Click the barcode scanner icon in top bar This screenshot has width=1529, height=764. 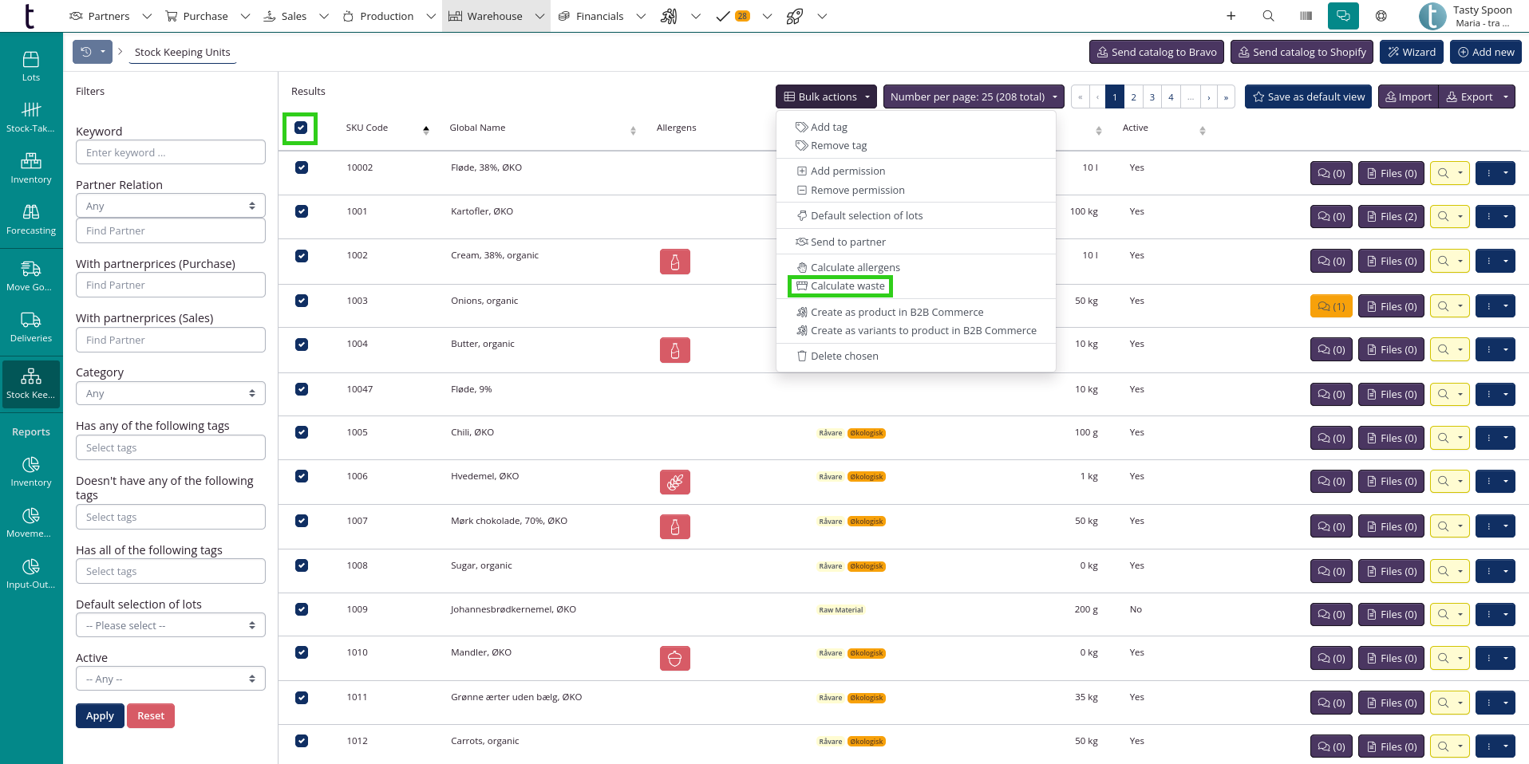pos(1306,16)
